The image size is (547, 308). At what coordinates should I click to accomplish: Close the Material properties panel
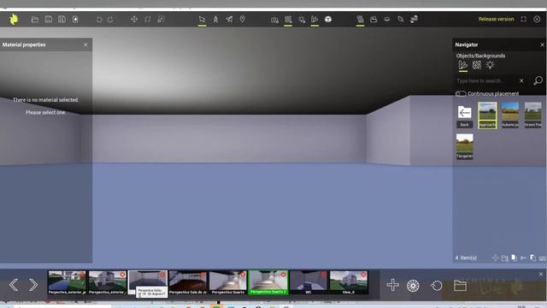tap(85, 44)
